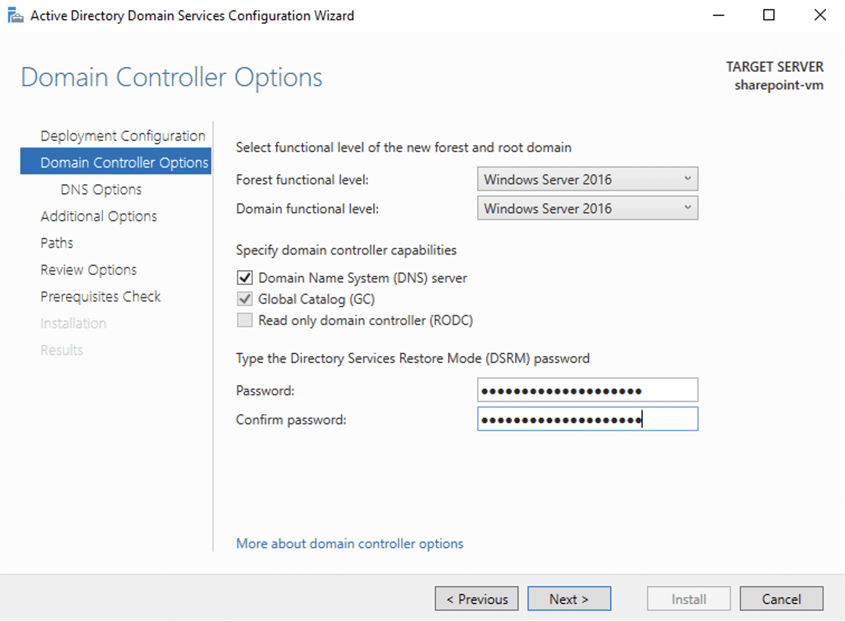Select Review Options in navigation
The height and width of the screenshot is (622, 845).
[x=89, y=270]
